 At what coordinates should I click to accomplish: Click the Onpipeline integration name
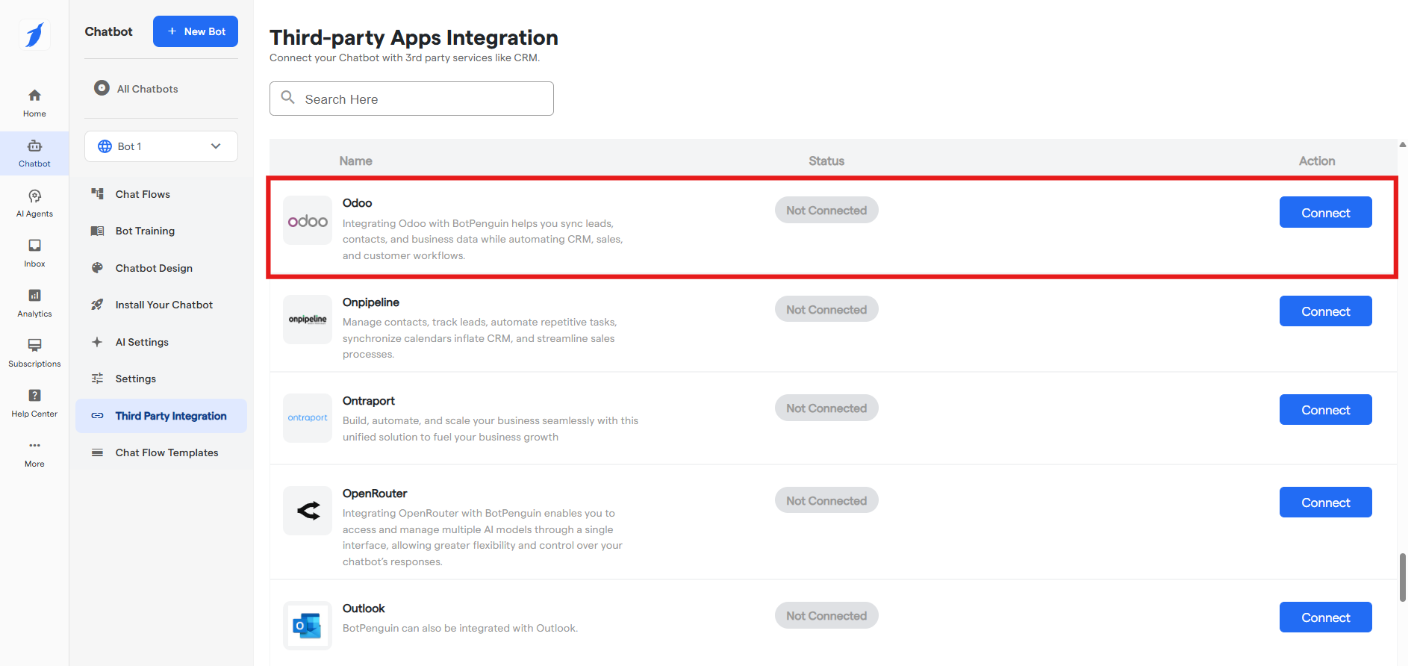tap(371, 302)
